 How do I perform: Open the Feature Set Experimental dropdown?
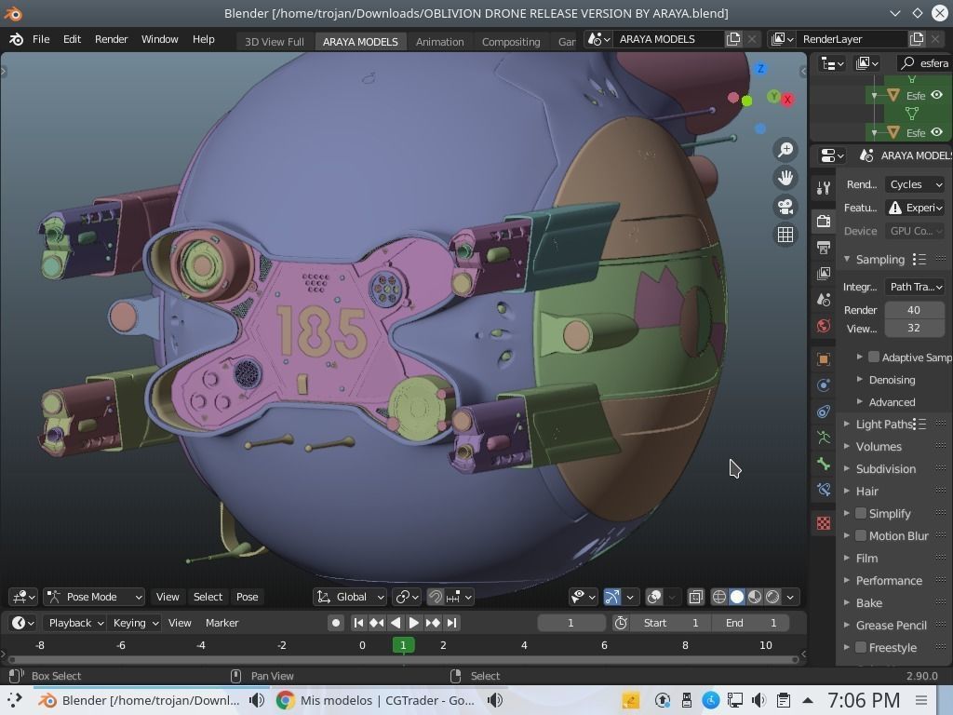click(914, 208)
